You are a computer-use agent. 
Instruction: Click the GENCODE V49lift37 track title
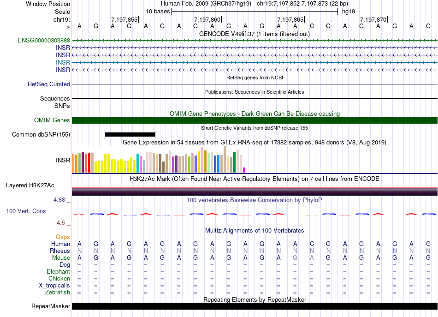254,34
